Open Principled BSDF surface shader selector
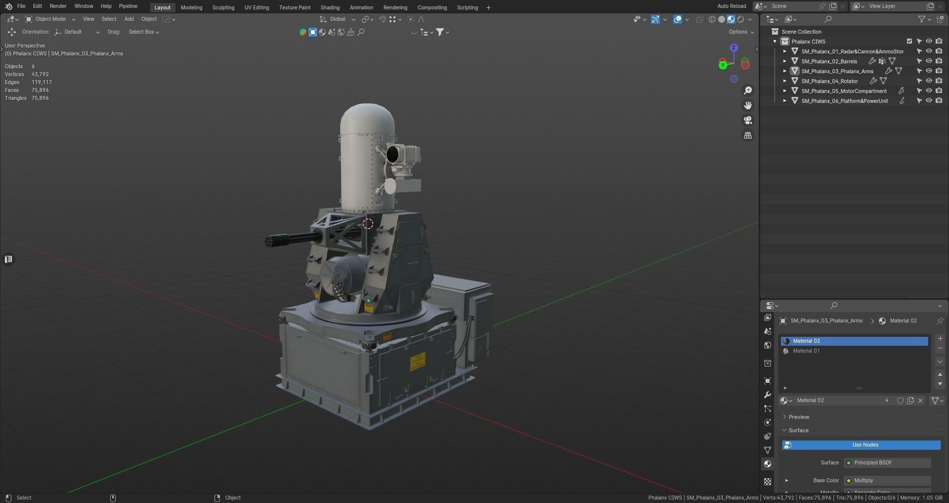 pos(888,463)
